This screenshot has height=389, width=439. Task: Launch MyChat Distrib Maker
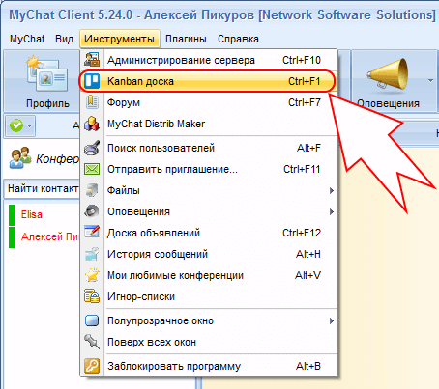coord(209,124)
